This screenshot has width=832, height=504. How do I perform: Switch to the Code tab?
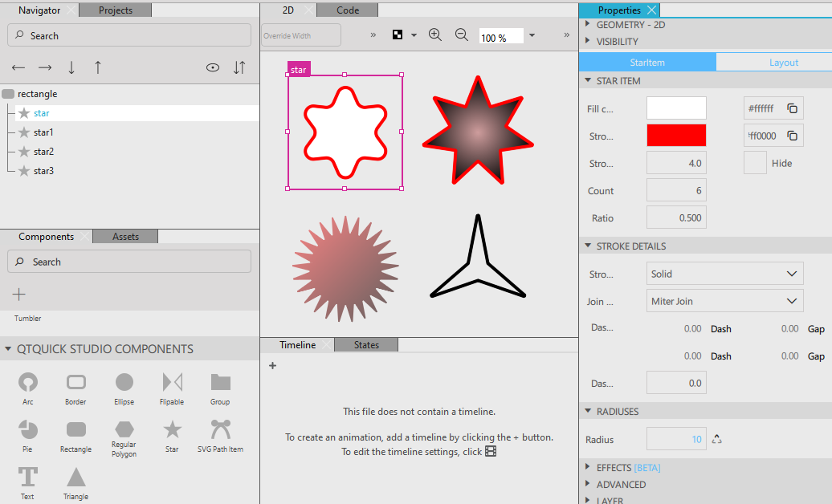(x=348, y=10)
